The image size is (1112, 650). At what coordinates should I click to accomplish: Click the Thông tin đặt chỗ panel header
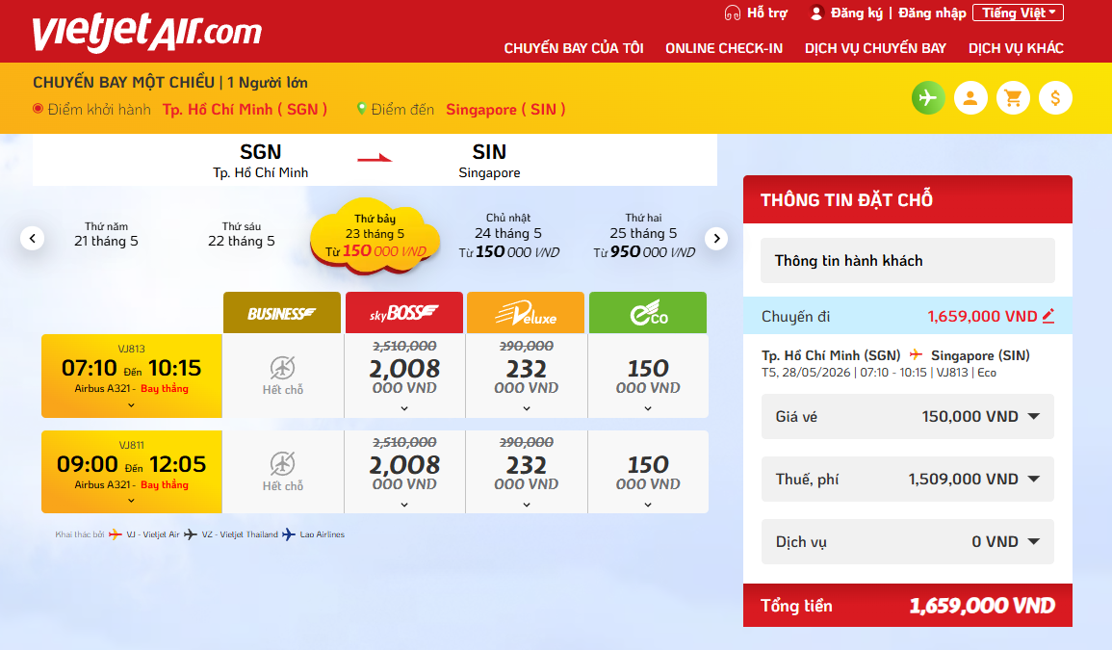(x=908, y=199)
